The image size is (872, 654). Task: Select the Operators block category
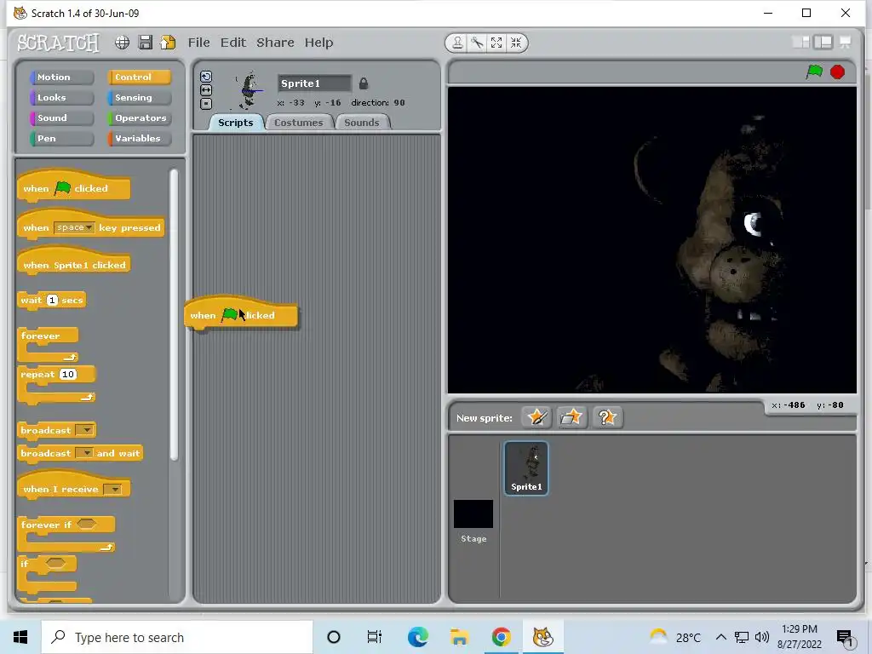[x=139, y=118]
